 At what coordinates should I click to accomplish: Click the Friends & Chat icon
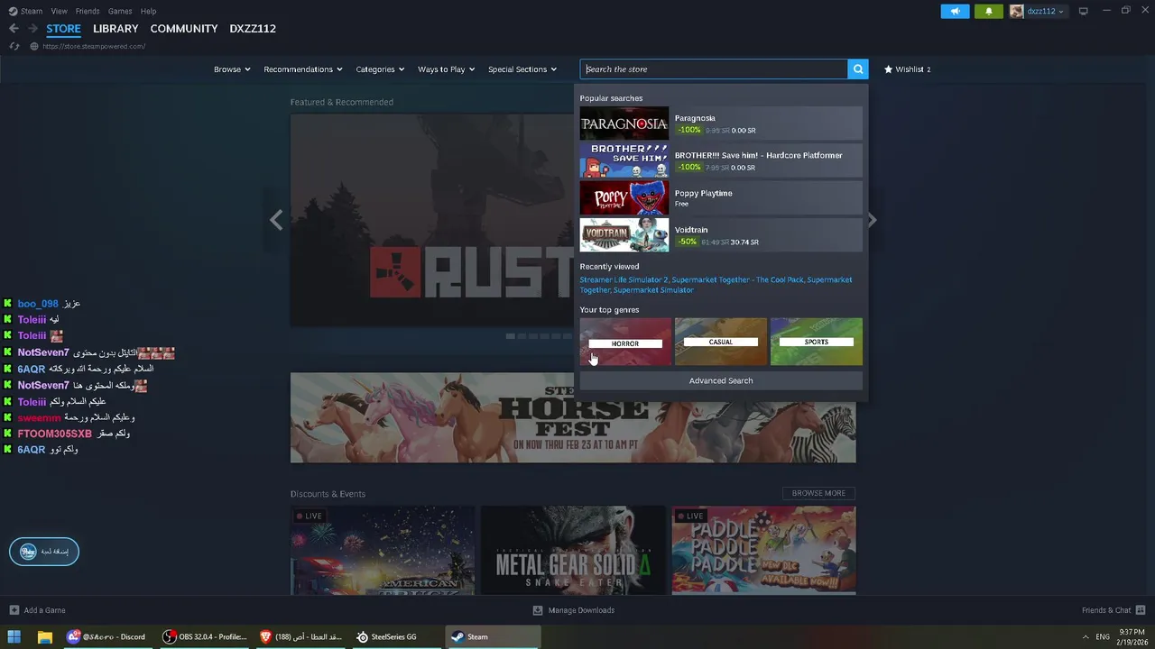click(1141, 610)
